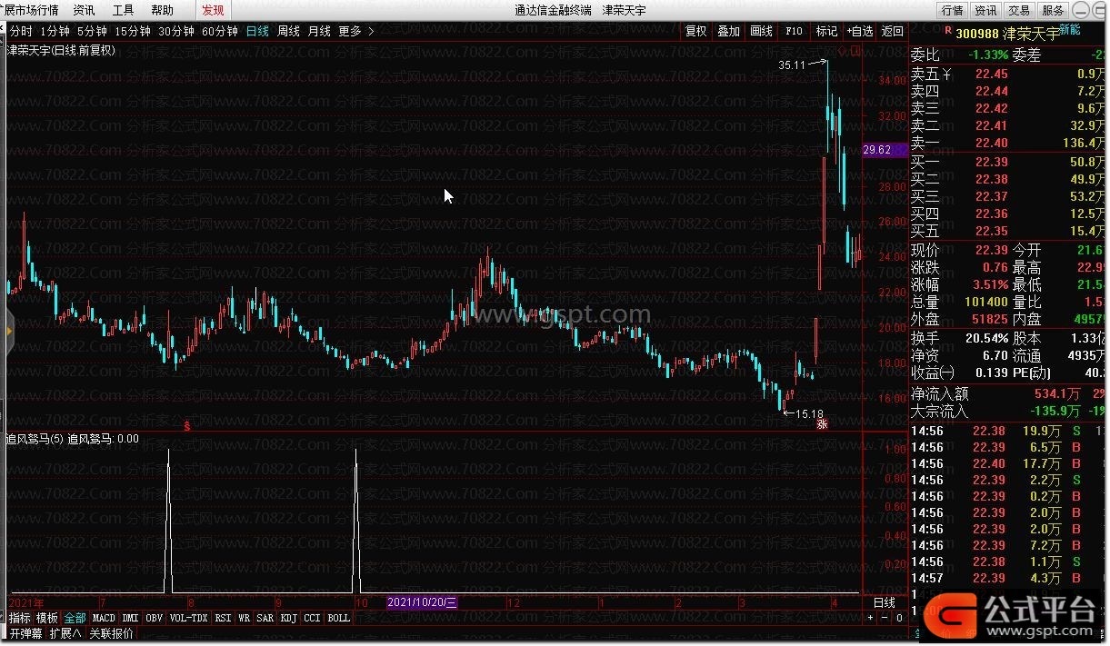Switch to 15分钟 chart period

pyautogui.click(x=133, y=31)
